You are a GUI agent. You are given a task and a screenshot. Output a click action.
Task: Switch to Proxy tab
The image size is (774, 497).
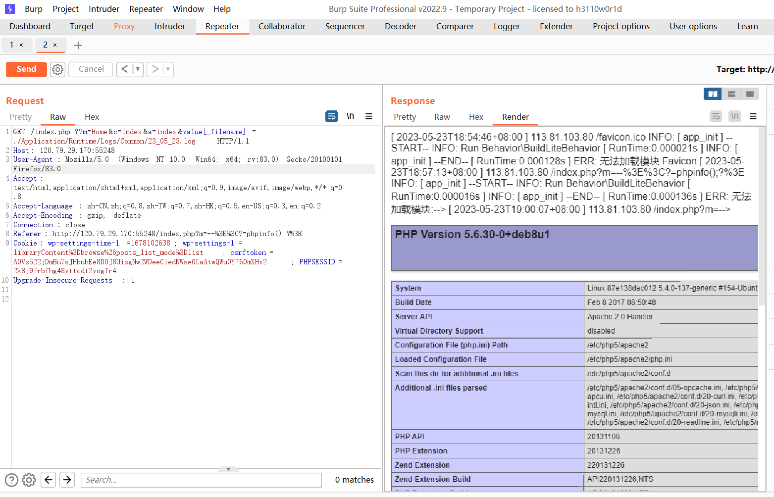click(124, 26)
